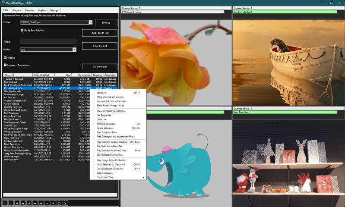
Task: Choose Show In Windows Explorer
Action: pyautogui.click(x=118, y=111)
